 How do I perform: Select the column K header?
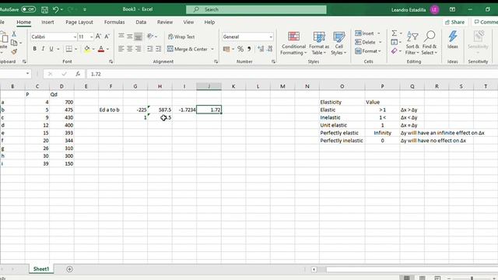[233, 86]
